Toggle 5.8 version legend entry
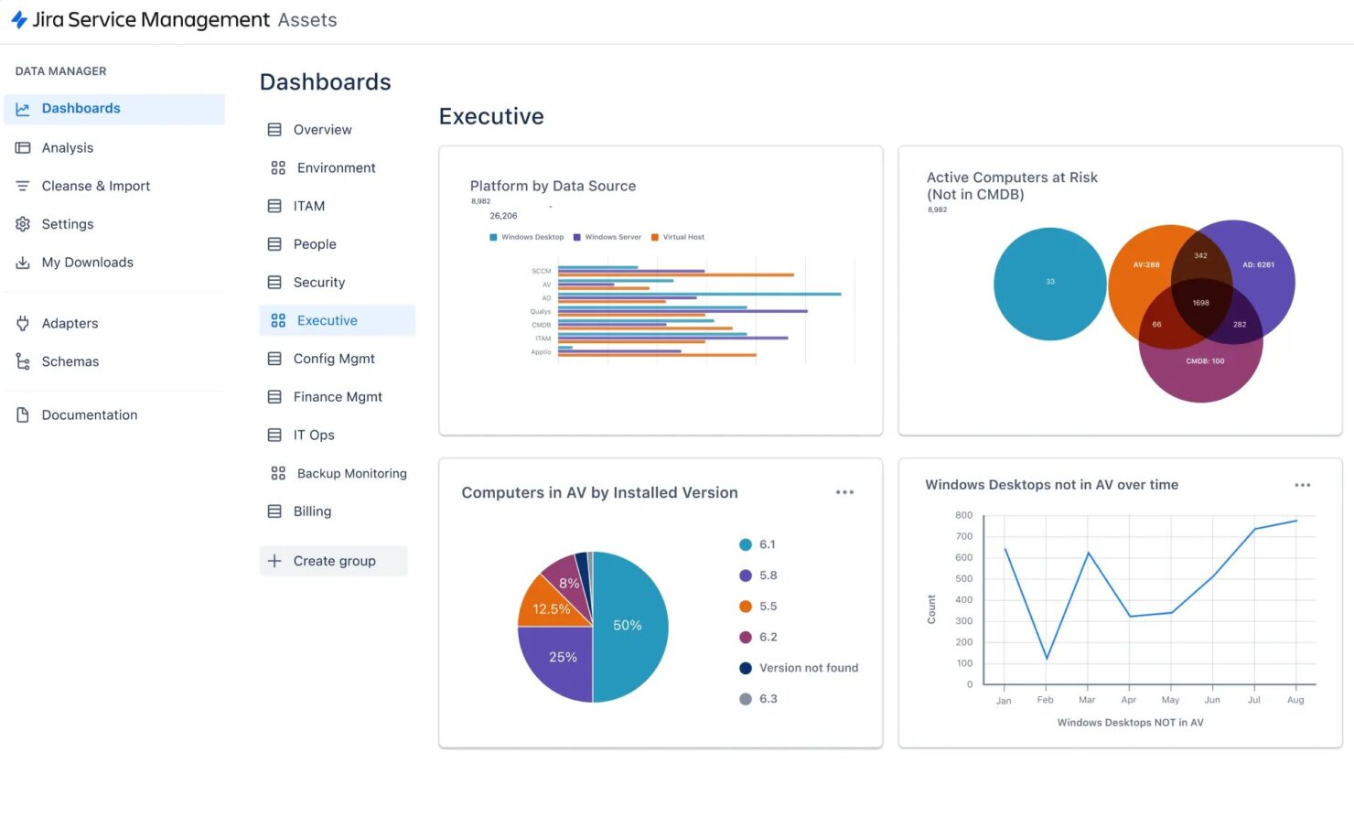Image resolution: width=1354 pixels, height=817 pixels. pyautogui.click(x=758, y=575)
